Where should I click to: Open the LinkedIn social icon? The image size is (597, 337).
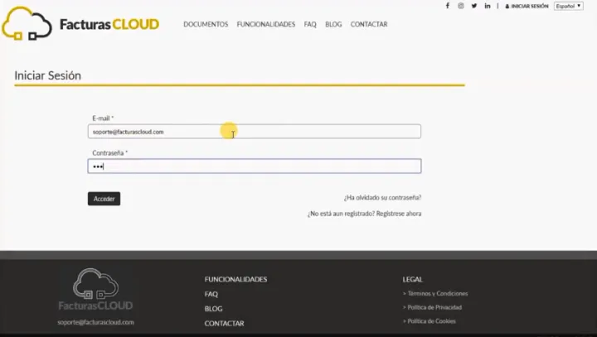(488, 6)
